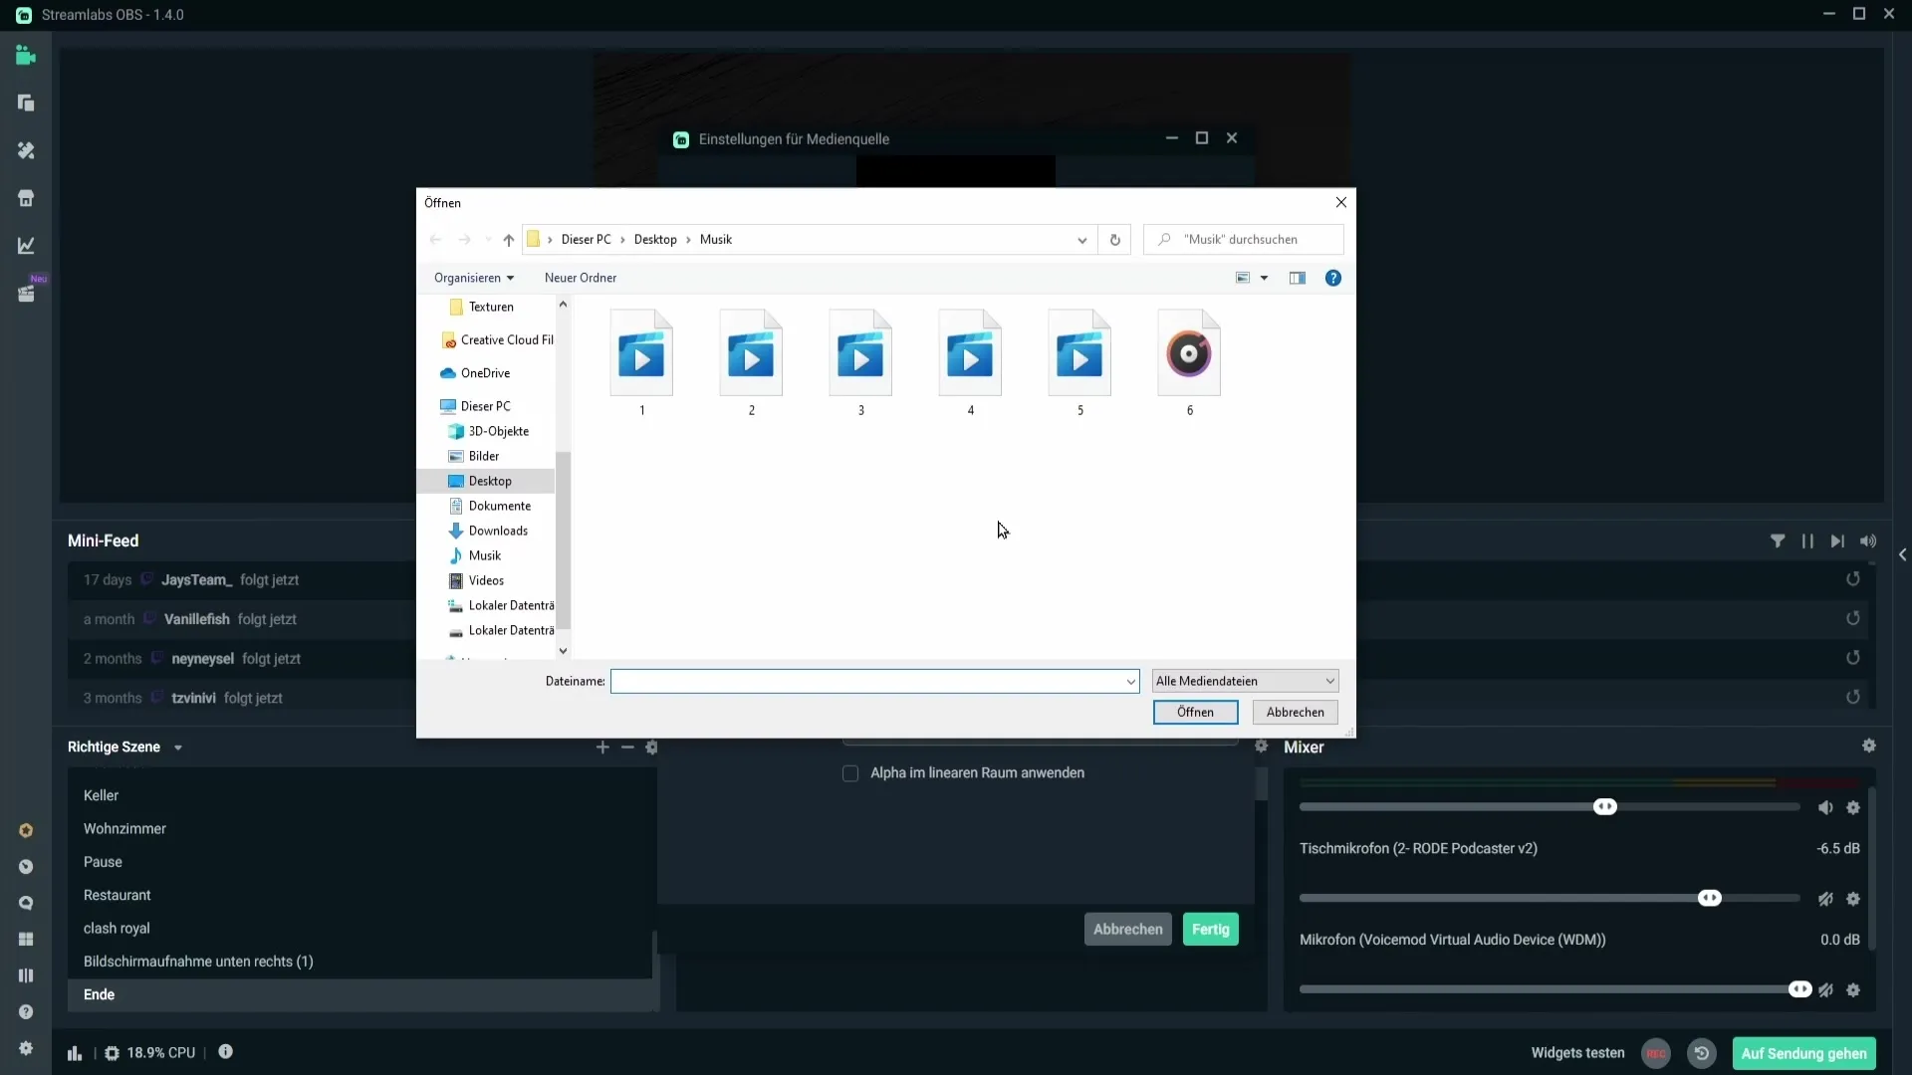Click Abbrechen in the file dialog

pos(1295,713)
